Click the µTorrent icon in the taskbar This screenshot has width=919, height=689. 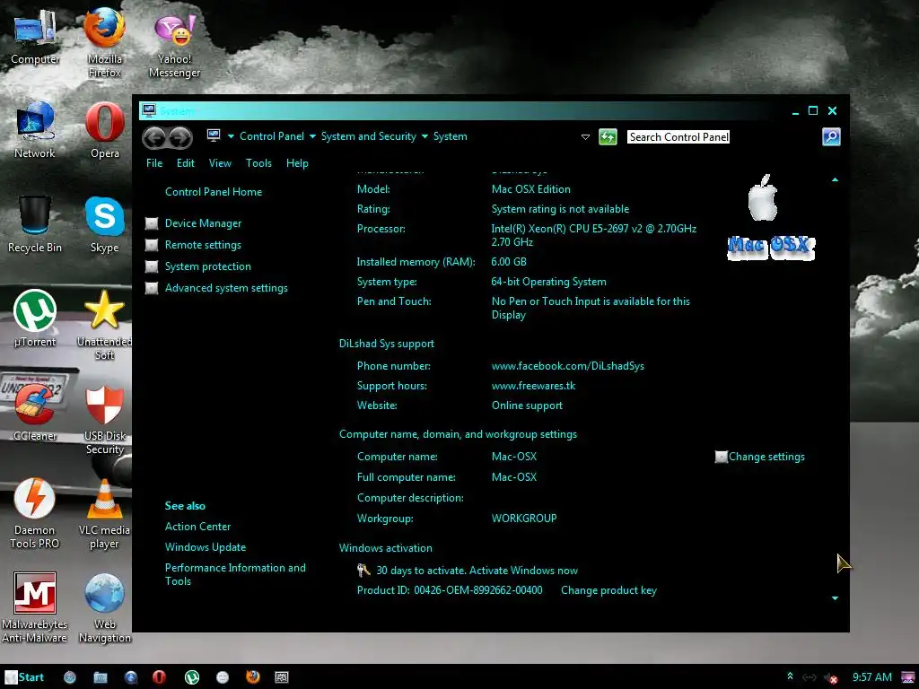(192, 677)
